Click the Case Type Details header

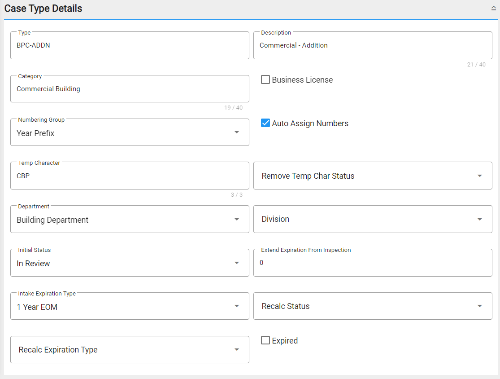43,8
